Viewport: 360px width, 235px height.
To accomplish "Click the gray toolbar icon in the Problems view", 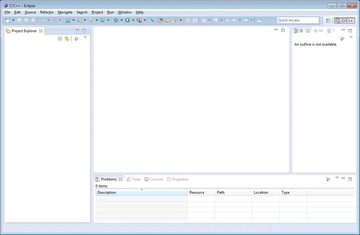I will coord(328,179).
